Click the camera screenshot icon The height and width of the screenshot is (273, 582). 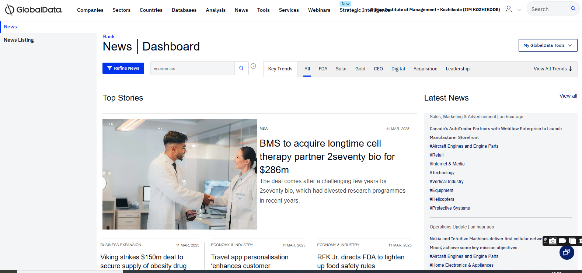point(553,241)
